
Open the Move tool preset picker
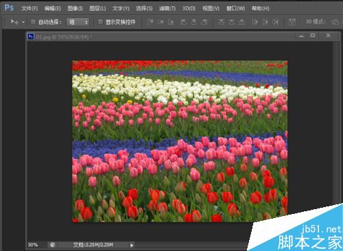pyautogui.click(x=23, y=22)
